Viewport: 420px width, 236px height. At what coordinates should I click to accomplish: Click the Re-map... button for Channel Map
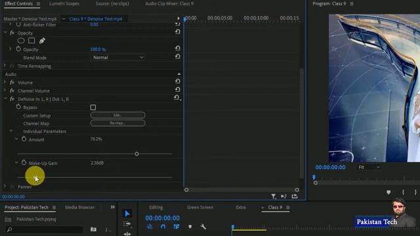coord(118,123)
